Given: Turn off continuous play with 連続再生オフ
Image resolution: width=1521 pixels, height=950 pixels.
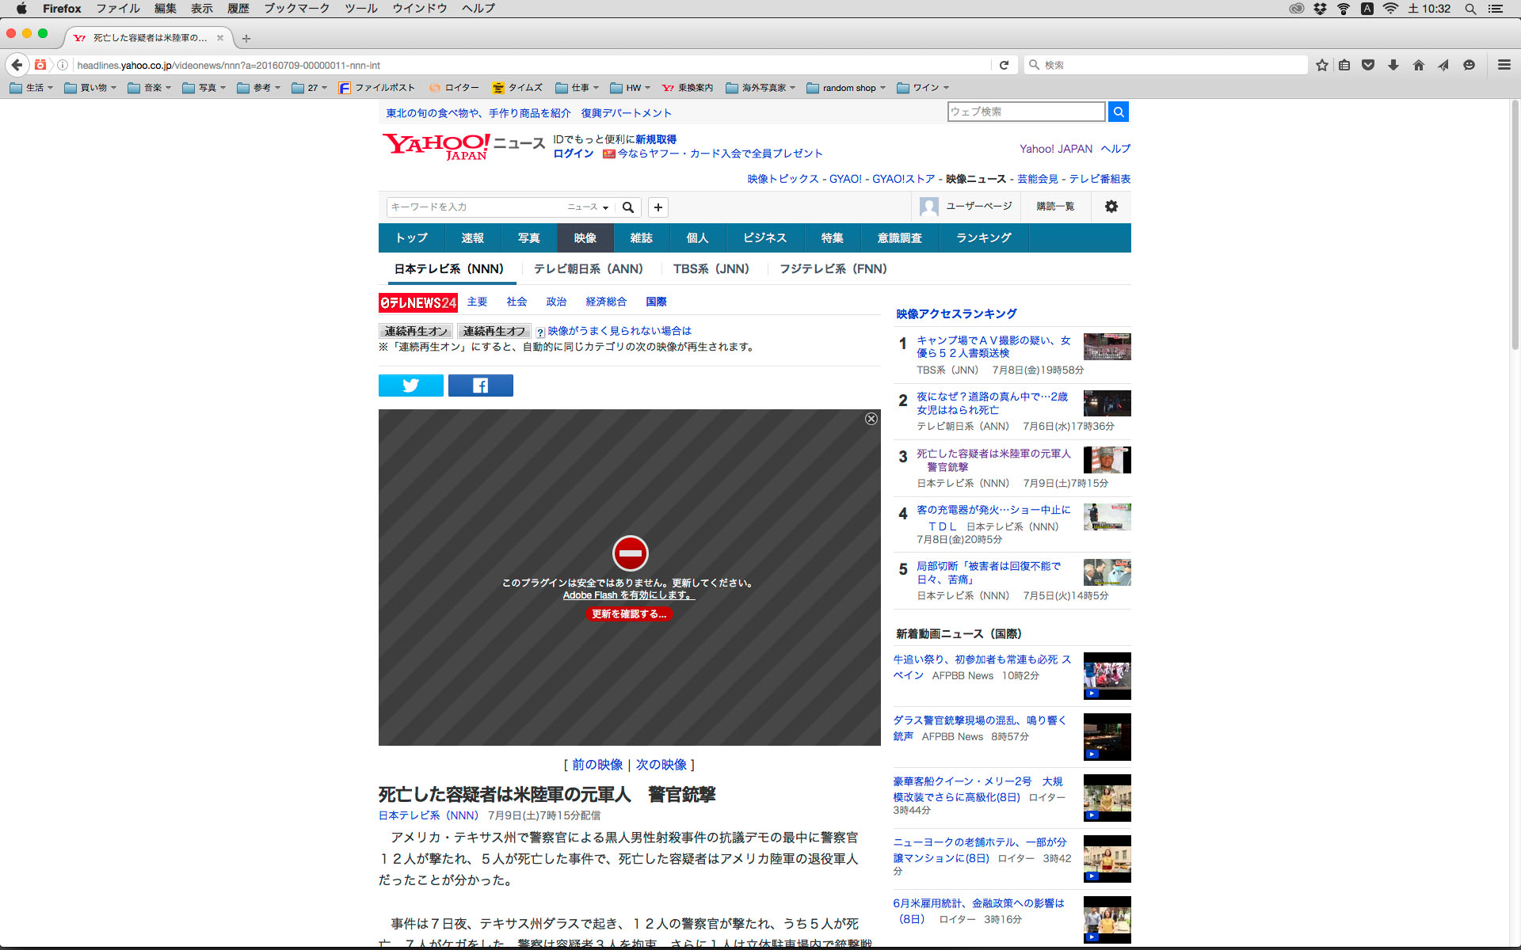Looking at the screenshot, I should pyautogui.click(x=494, y=331).
